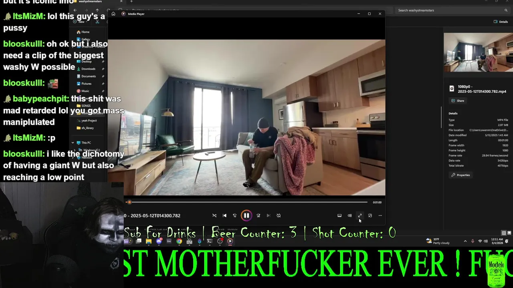Collapse the This PC tree node
The image size is (513, 288).
[x=73, y=143]
